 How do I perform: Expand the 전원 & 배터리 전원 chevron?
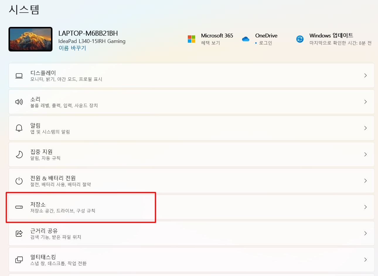click(365, 181)
